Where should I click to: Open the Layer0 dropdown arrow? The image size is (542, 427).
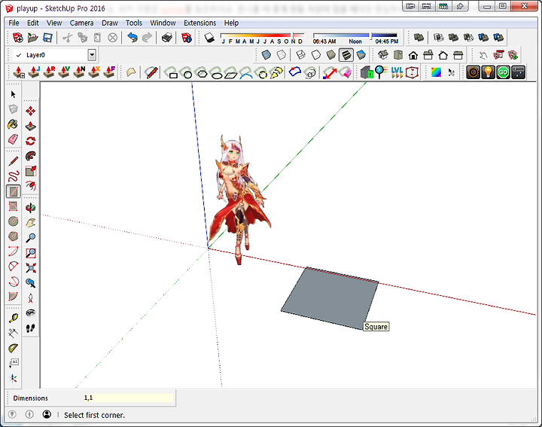click(x=92, y=55)
